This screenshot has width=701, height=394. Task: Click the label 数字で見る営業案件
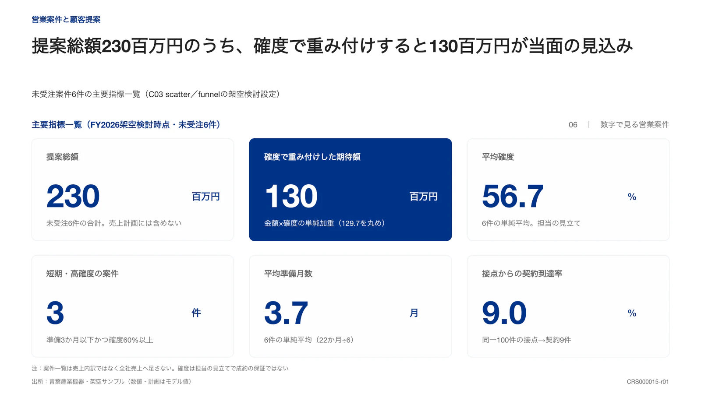point(634,125)
